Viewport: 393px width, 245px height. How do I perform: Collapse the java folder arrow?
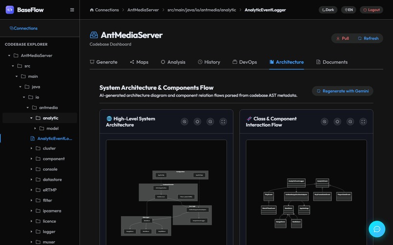pyautogui.click(x=20, y=87)
